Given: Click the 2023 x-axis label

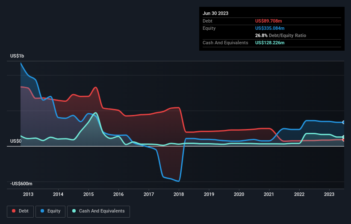Looking at the screenshot, I should coord(329,194).
